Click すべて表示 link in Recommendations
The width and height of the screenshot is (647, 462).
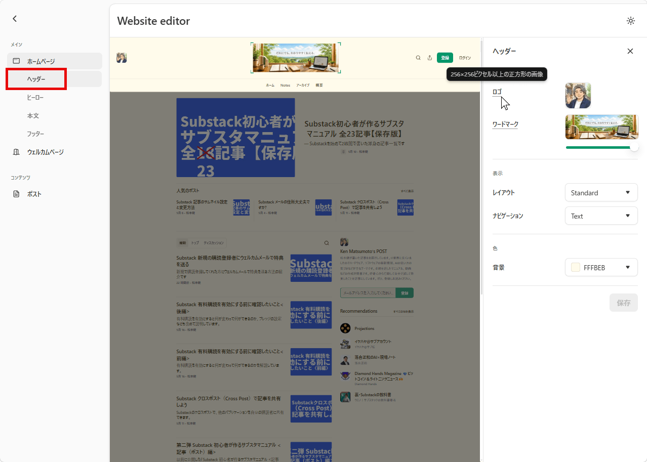403,312
